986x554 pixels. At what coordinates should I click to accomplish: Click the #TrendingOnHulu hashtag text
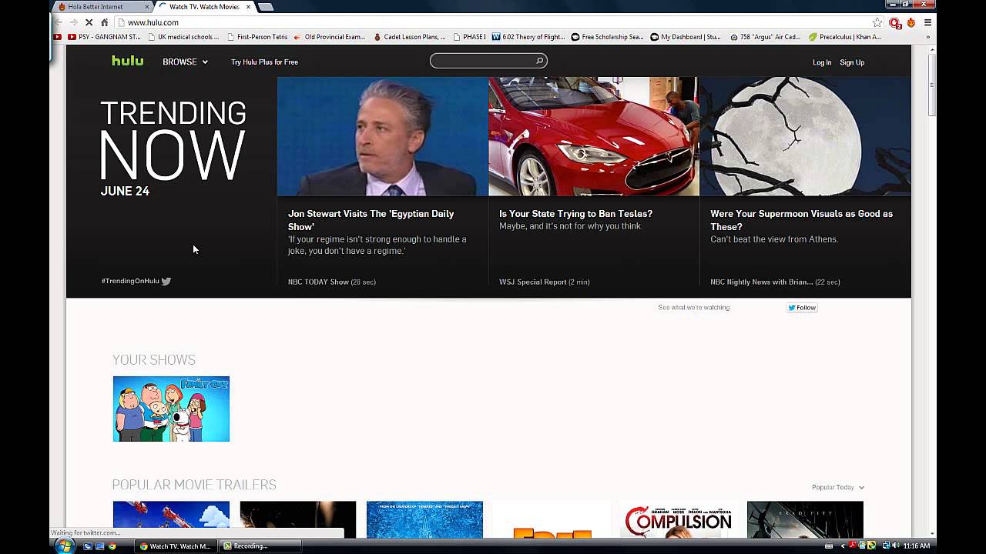pos(130,281)
